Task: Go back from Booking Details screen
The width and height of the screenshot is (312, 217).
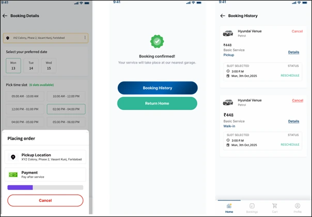Action: 5,16
